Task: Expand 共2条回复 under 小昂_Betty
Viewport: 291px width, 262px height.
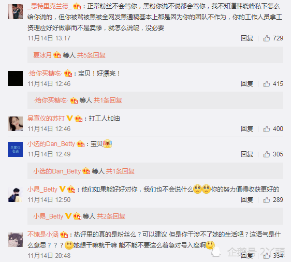Action: pos(111,216)
